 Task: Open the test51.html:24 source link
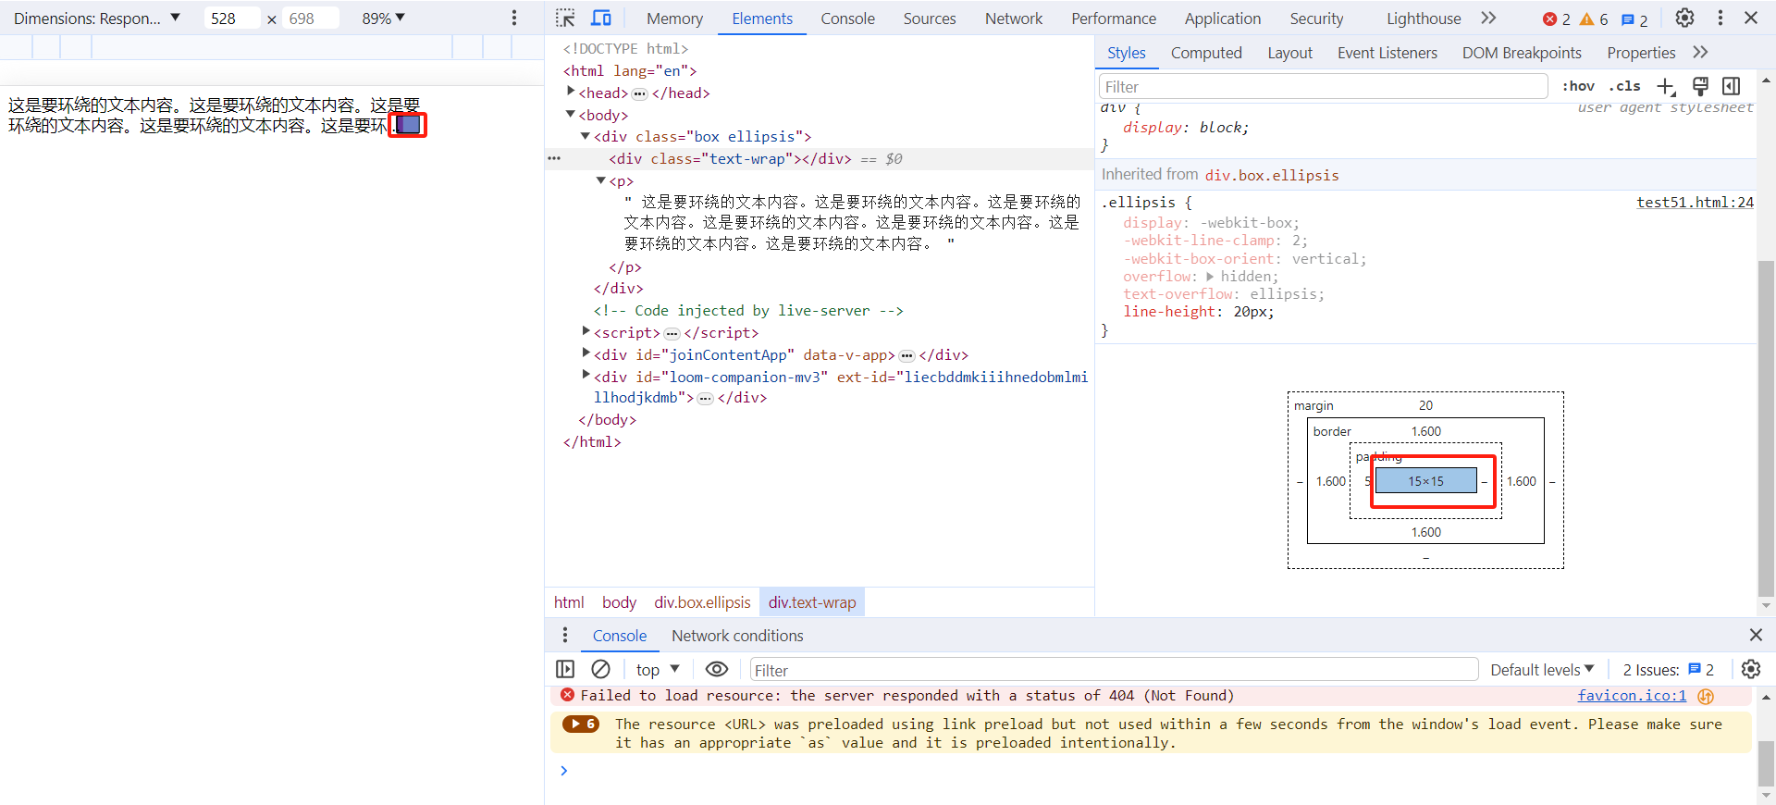pos(1695,203)
